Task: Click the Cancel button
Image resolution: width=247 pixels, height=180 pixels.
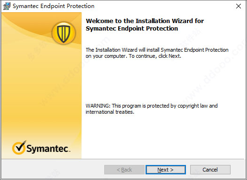Action: click(x=210, y=170)
